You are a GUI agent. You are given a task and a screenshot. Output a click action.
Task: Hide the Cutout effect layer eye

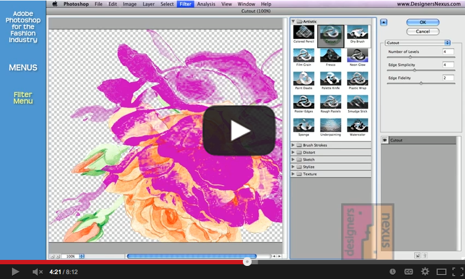pyautogui.click(x=385, y=140)
